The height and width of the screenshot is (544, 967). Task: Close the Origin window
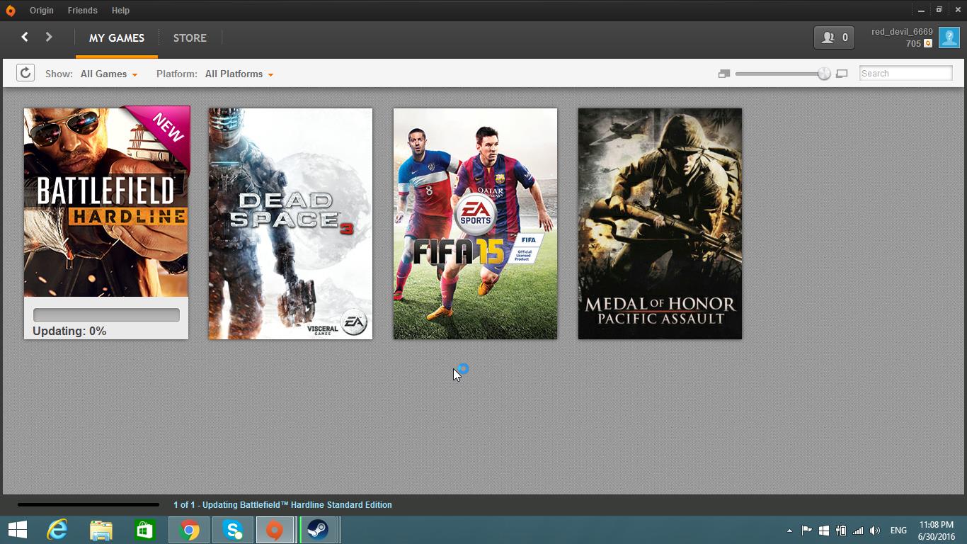958,10
